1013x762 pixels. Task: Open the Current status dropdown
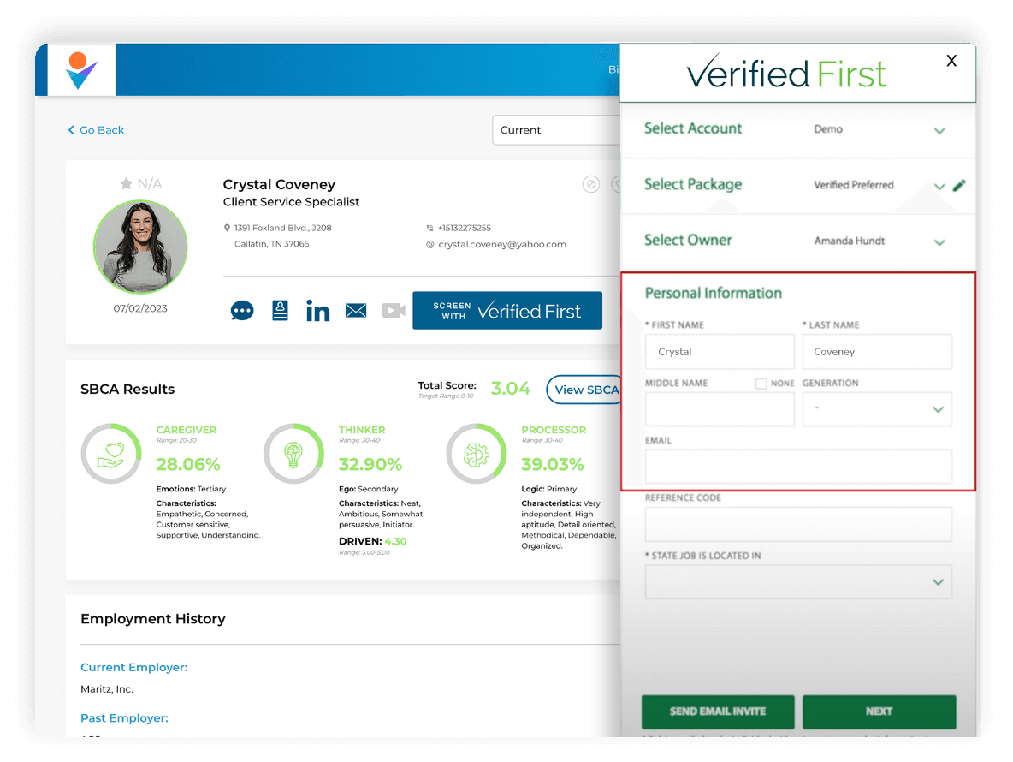556,130
